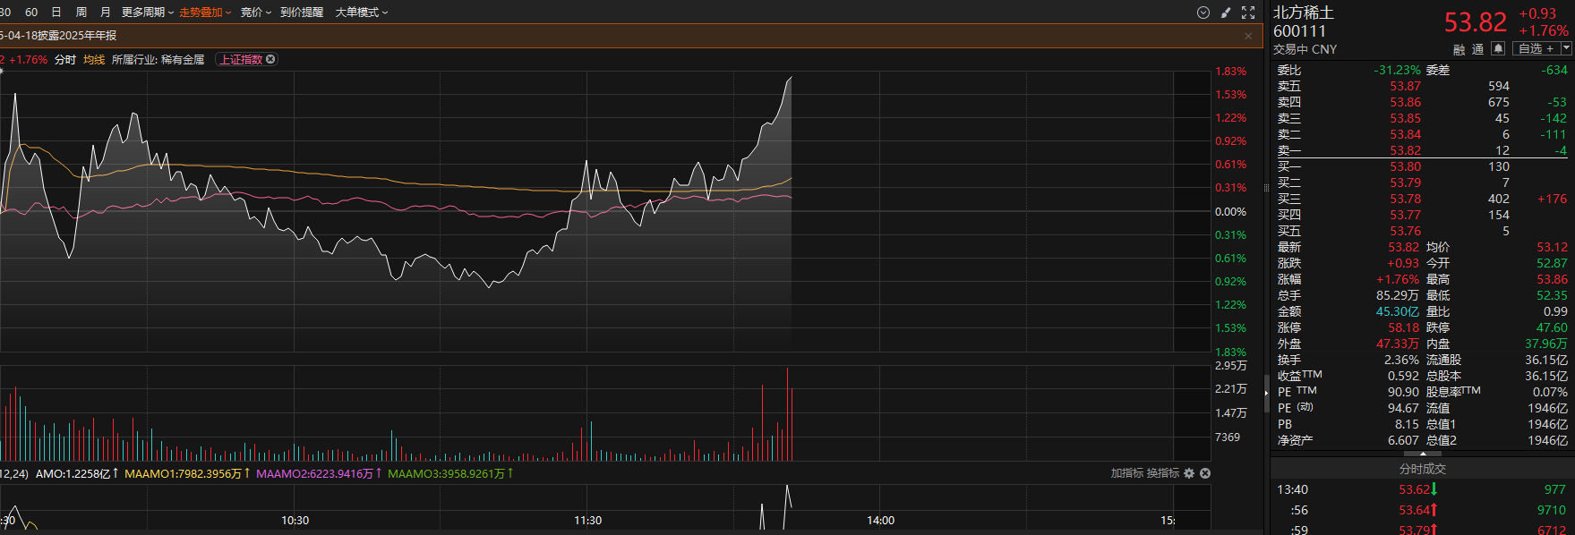Open dropdown arrow next to 自选
The image size is (1575, 535).
1566,48
